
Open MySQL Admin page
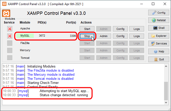click(x=104, y=36)
